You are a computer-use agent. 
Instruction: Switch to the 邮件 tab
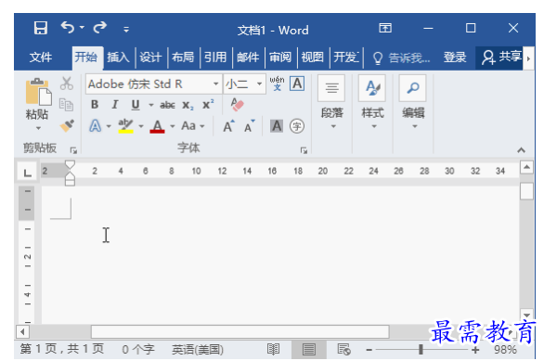[248, 58]
